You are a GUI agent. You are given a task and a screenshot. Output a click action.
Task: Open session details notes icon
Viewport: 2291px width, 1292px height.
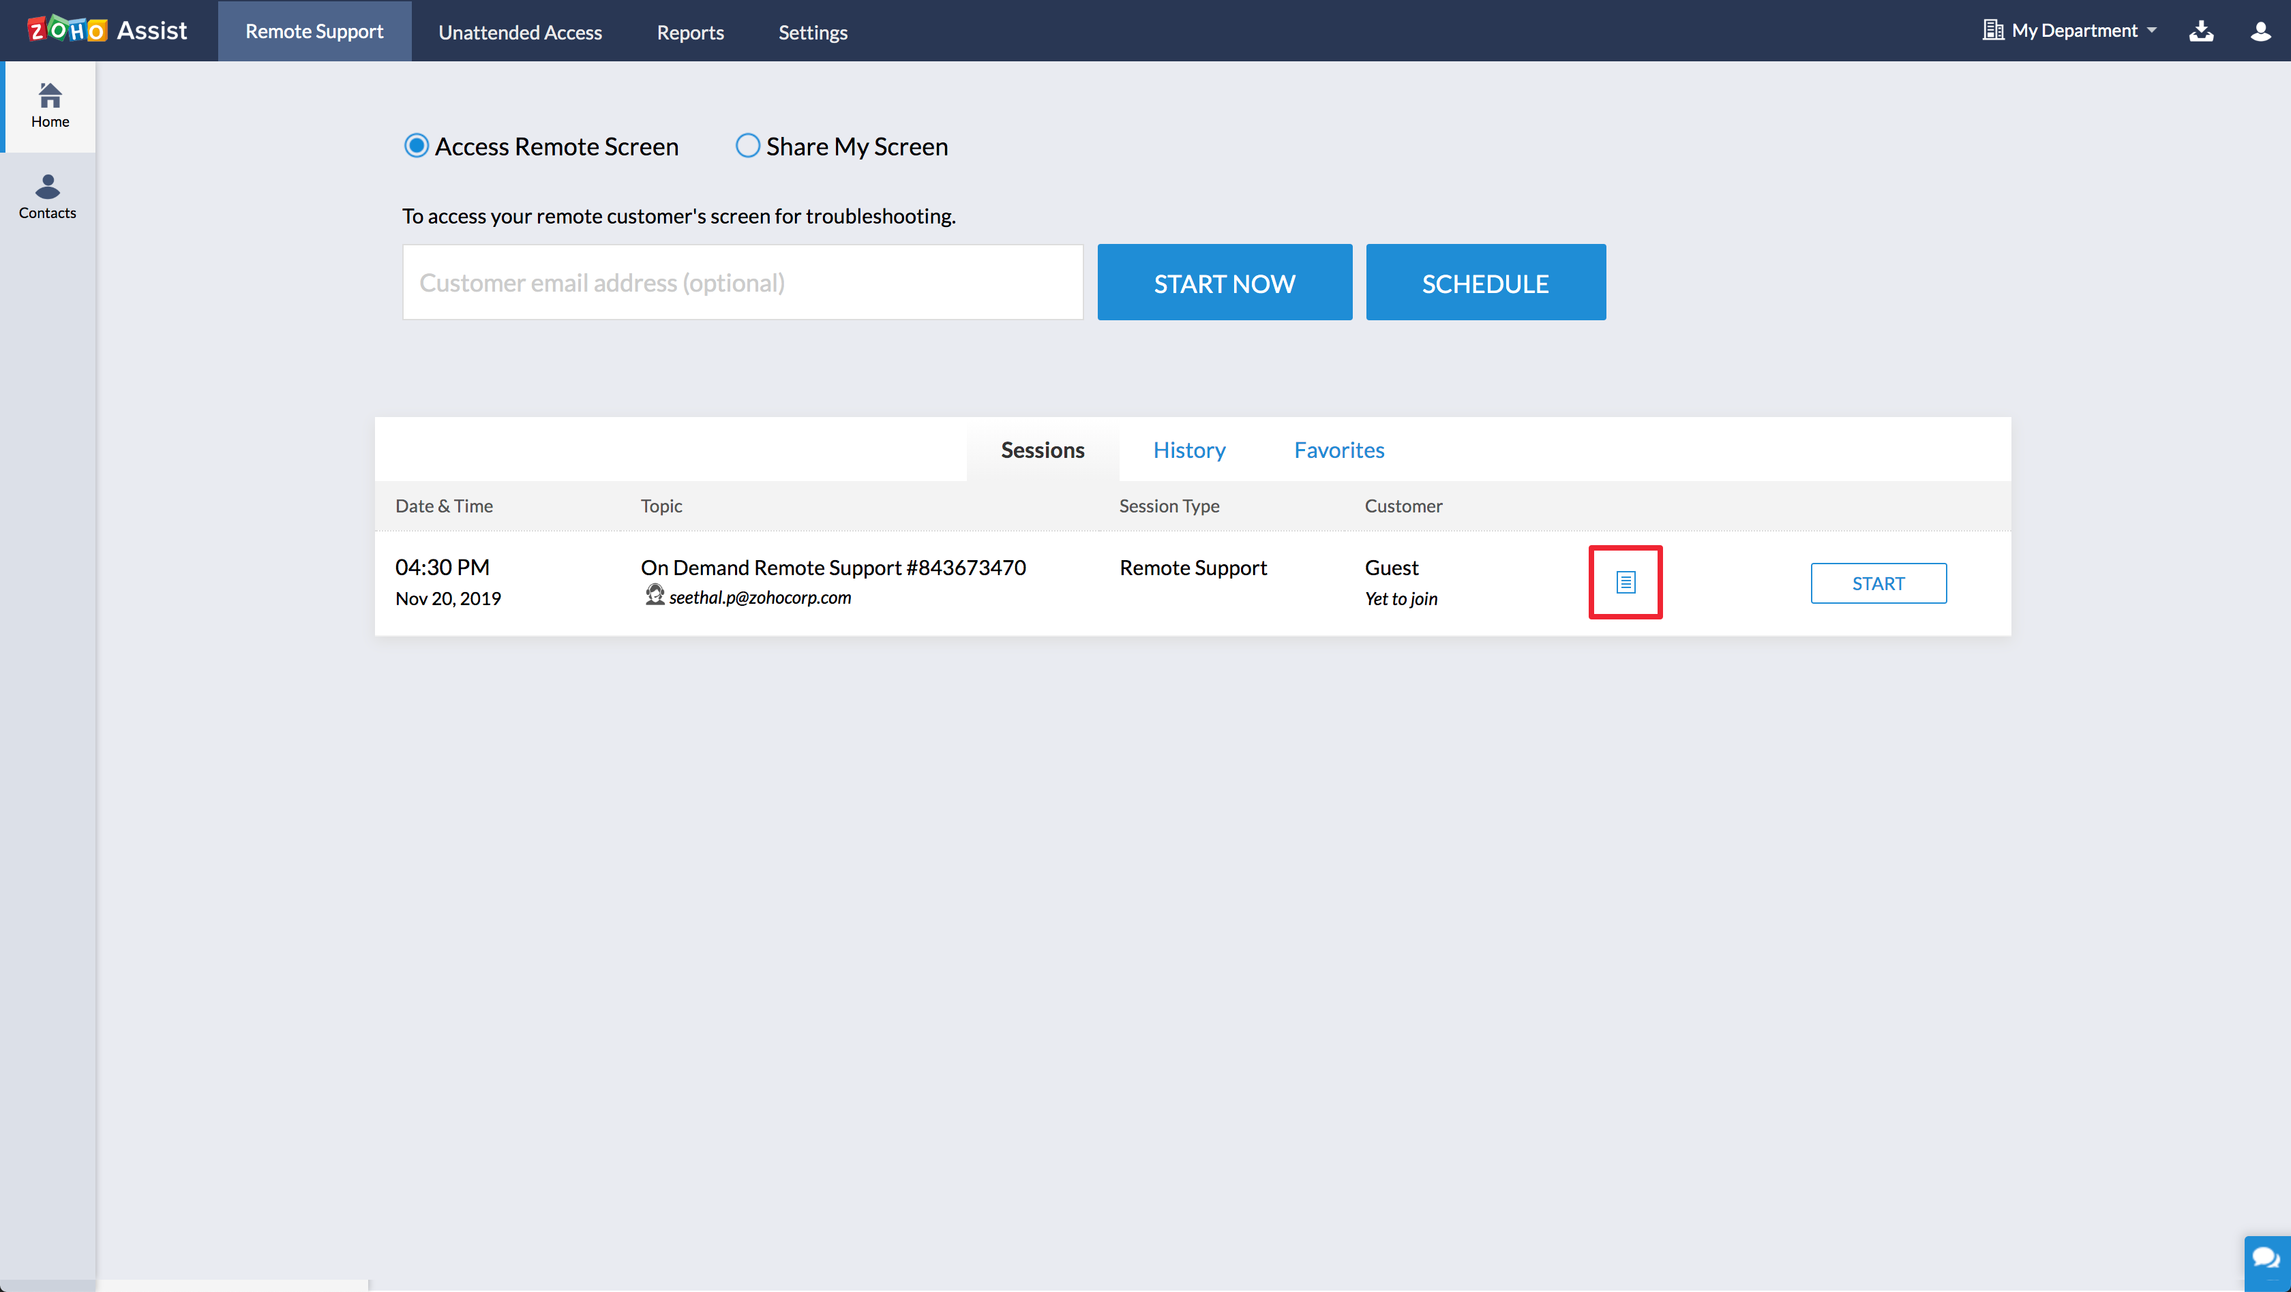1625,583
